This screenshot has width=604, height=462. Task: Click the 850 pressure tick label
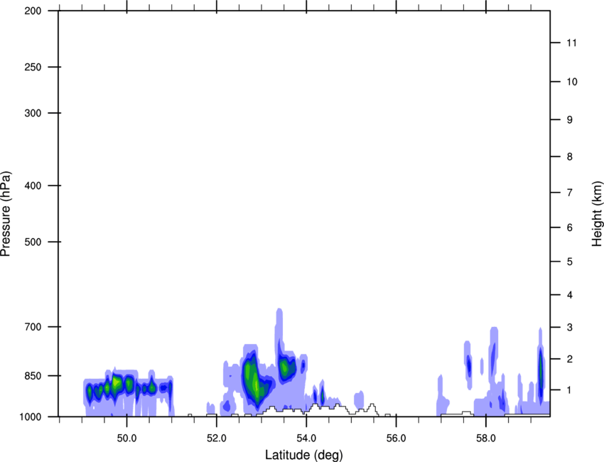coord(33,376)
